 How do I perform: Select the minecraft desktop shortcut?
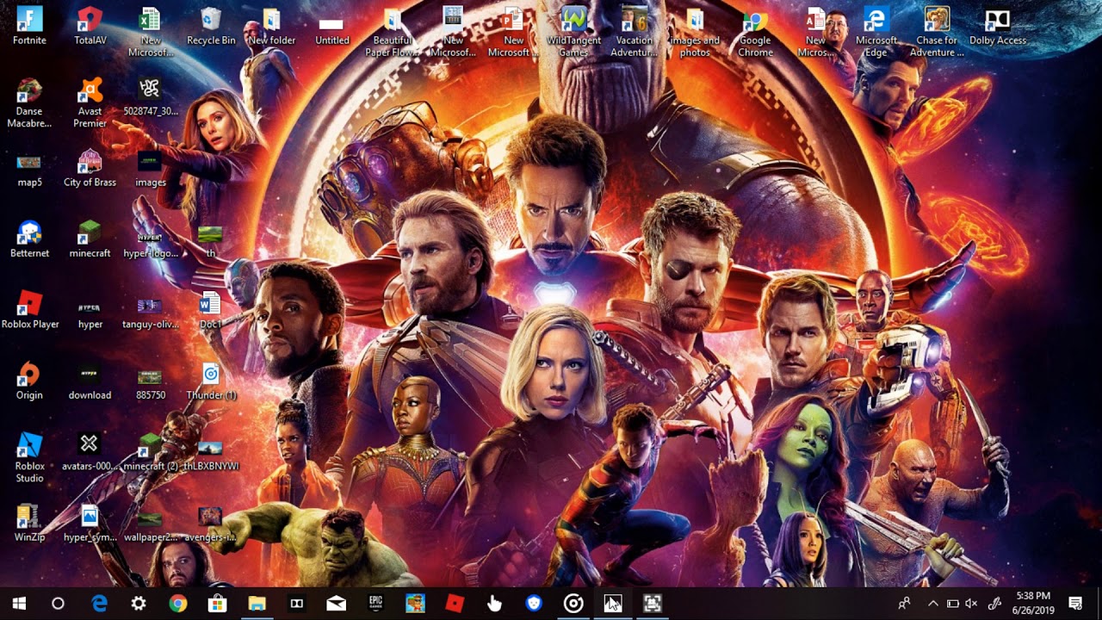coord(90,239)
